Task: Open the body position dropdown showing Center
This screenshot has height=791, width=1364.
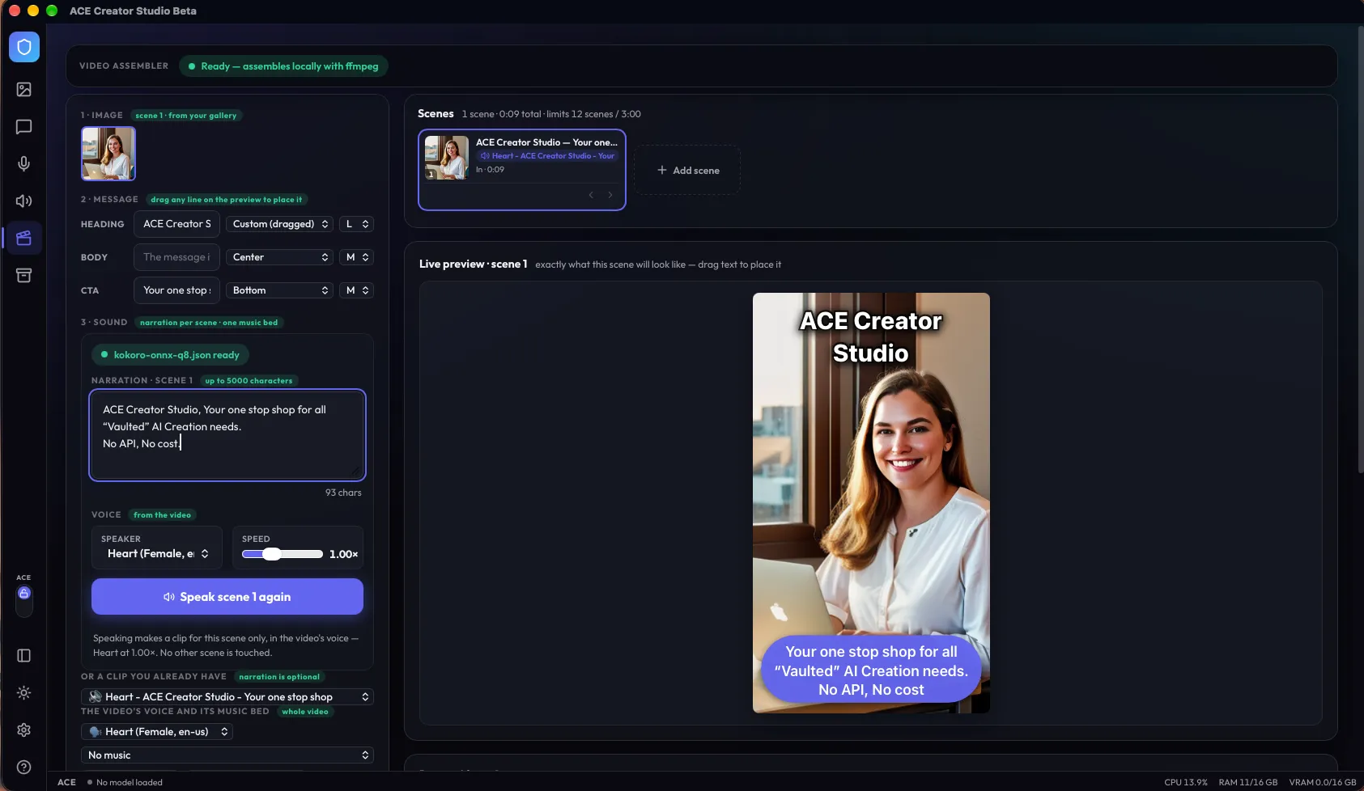Action: coord(280,257)
